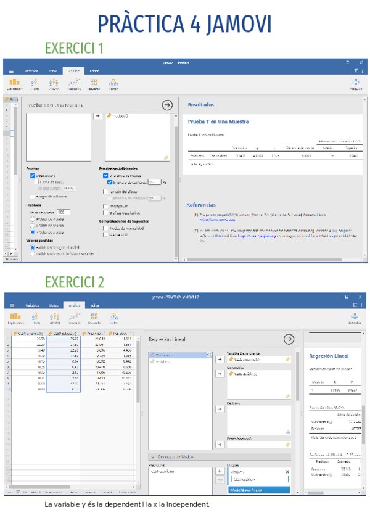This screenshot has width=370, height=523.
Task: Open Frecuencias menu in Exercici 1 window
Action: point(94,84)
